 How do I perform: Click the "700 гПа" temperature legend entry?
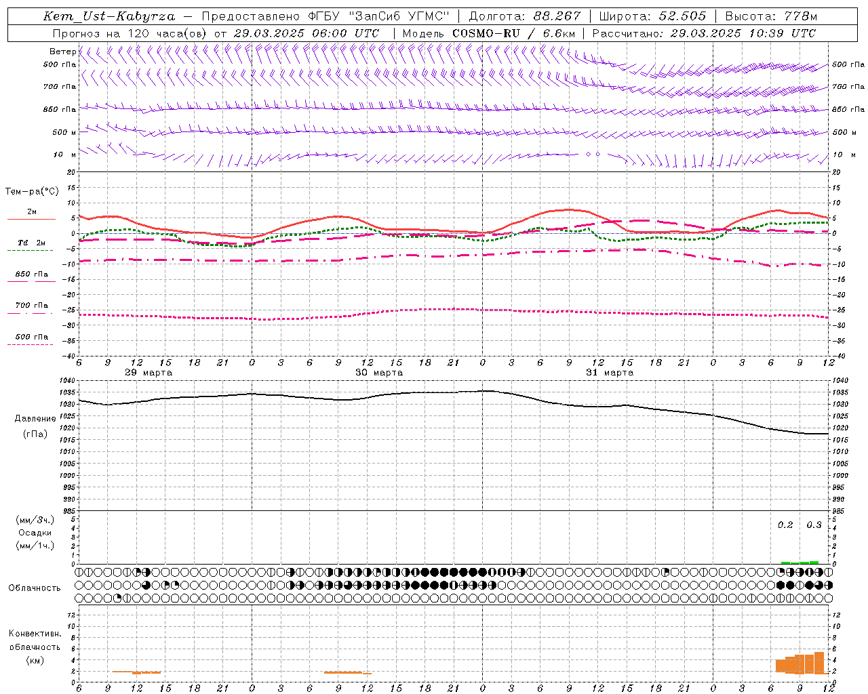(31, 305)
